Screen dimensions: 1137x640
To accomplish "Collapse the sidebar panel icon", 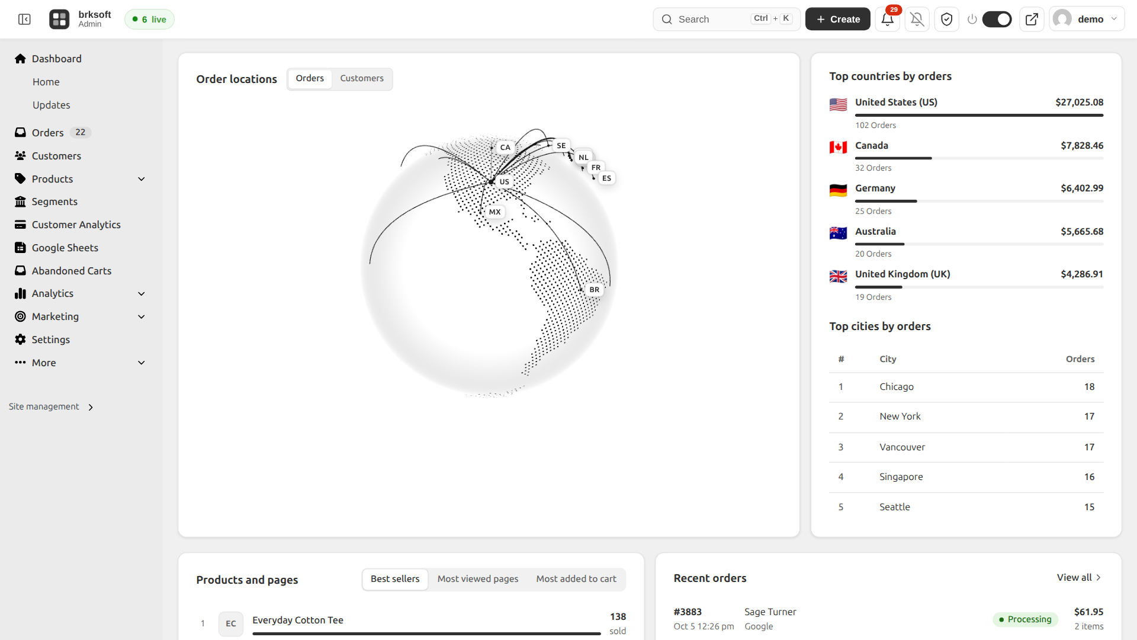I will (x=24, y=20).
